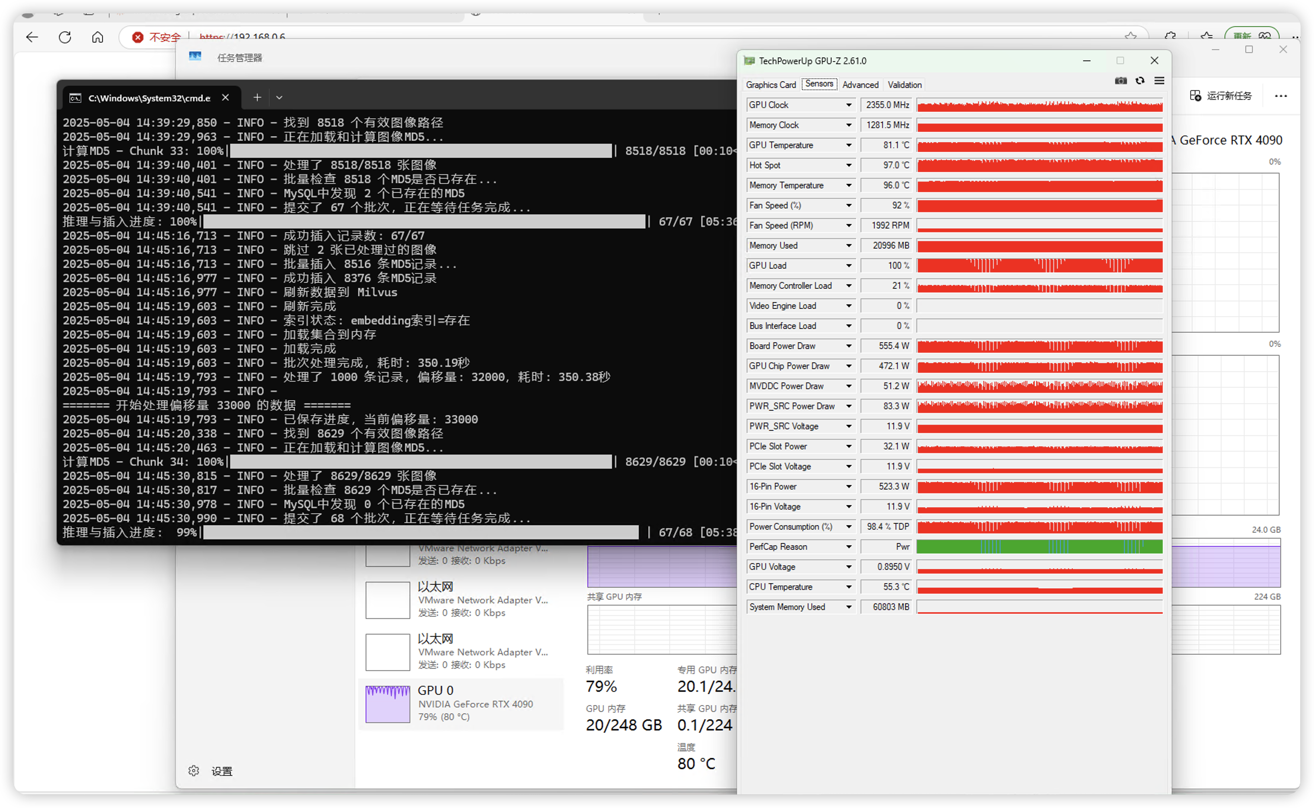Open Task Manager settings gear

click(x=194, y=770)
